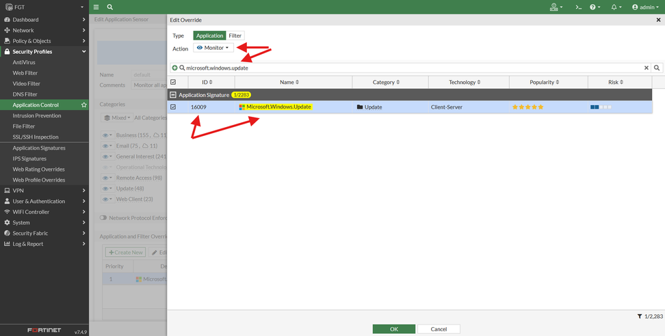The width and height of the screenshot is (665, 336).
Task: Click Create New in overrides table
Action: pyautogui.click(x=125, y=252)
